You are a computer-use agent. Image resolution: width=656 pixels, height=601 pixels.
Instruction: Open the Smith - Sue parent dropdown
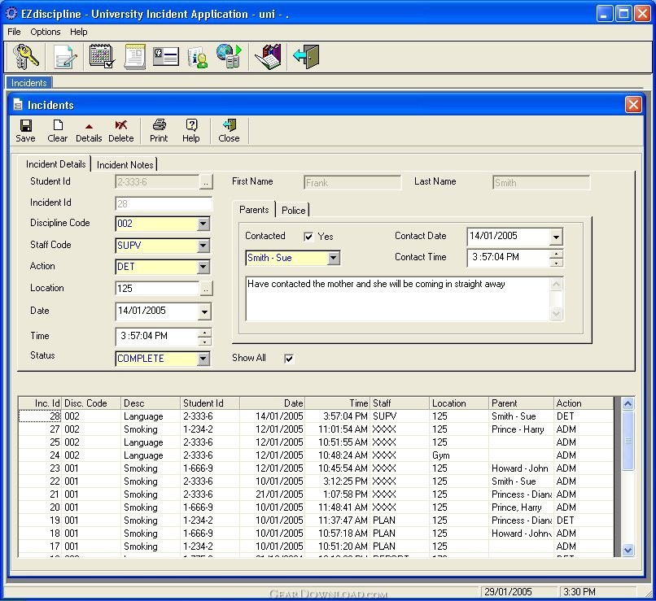334,258
